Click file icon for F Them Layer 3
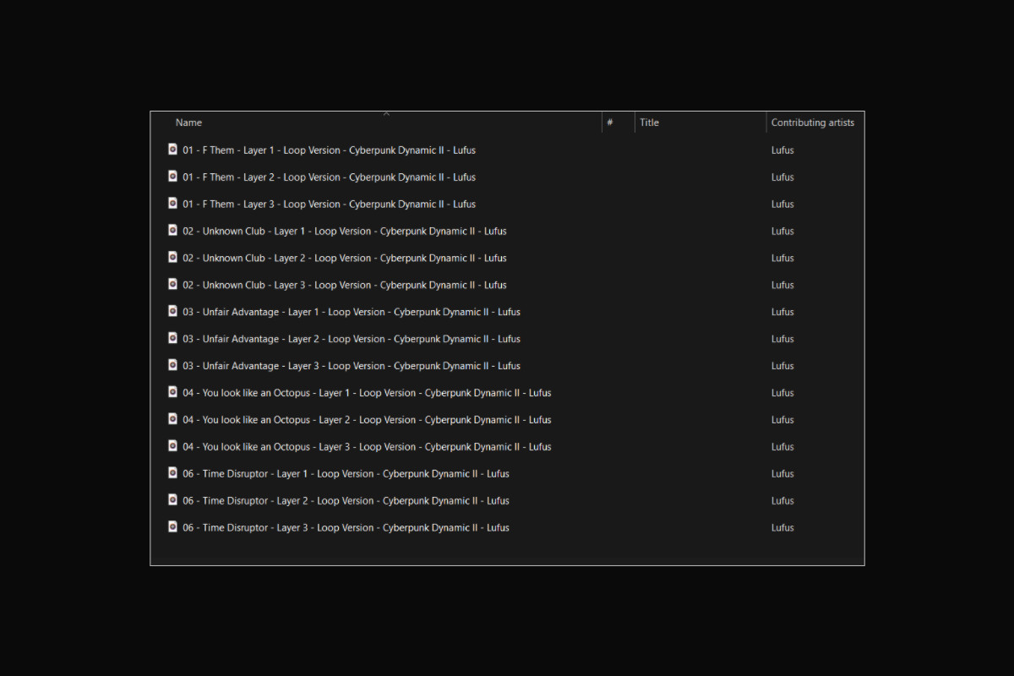 point(172,204)
